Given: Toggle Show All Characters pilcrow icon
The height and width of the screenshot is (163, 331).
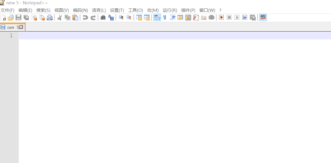Looking at the screenshot, I should click(x=165, y=18).
